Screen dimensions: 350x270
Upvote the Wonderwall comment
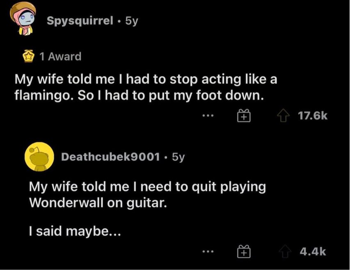[285, 252]
